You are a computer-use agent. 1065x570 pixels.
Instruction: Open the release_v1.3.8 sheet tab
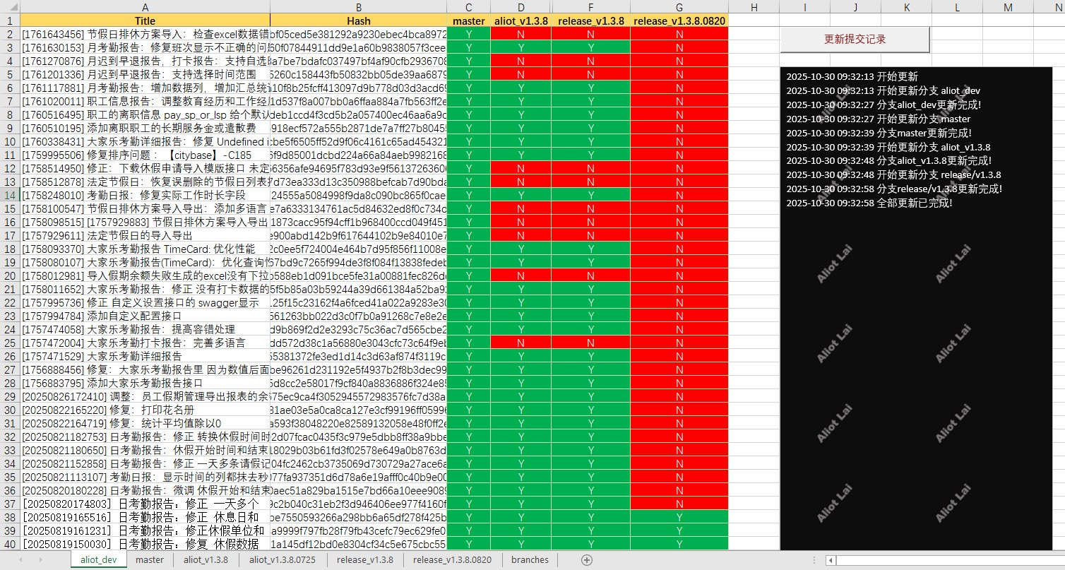click(365, 560)
